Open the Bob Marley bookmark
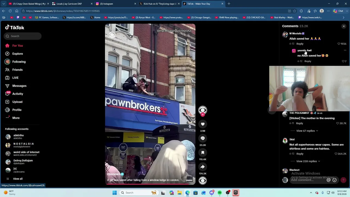The height and width of the screenshot is (197, 350). 282,18
